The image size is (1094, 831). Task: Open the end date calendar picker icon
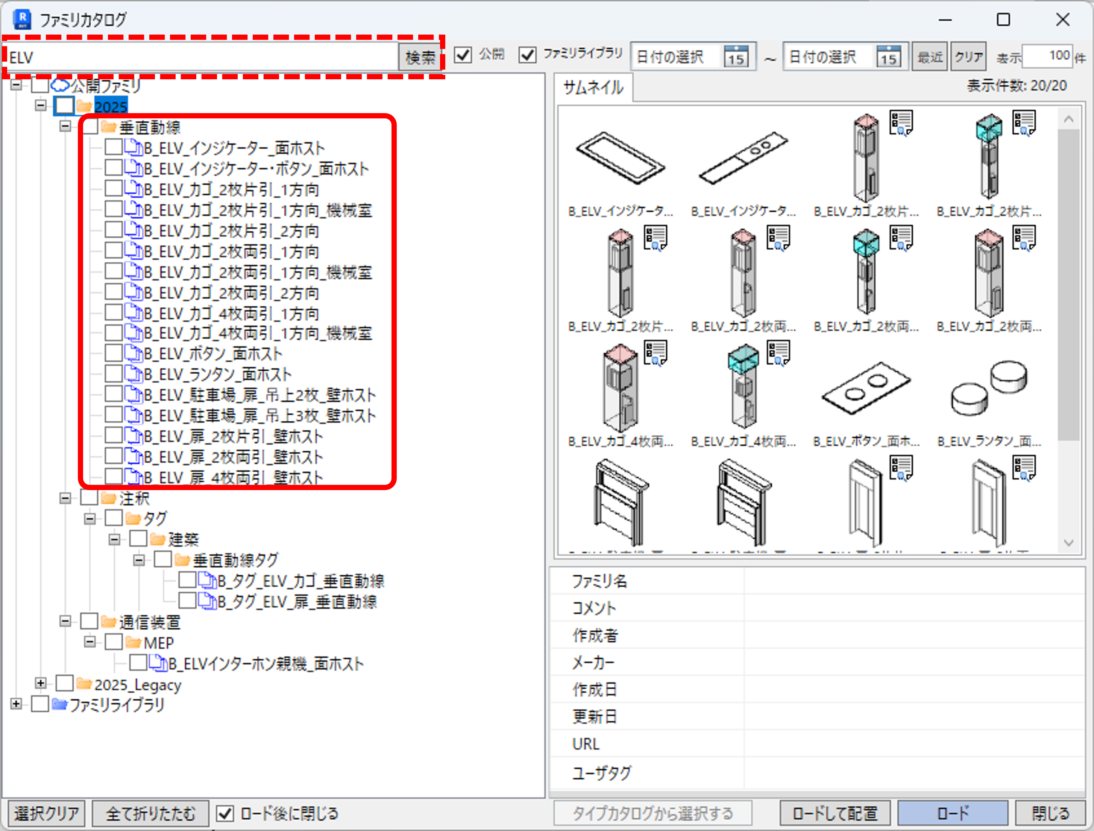(x=889, y=56)
